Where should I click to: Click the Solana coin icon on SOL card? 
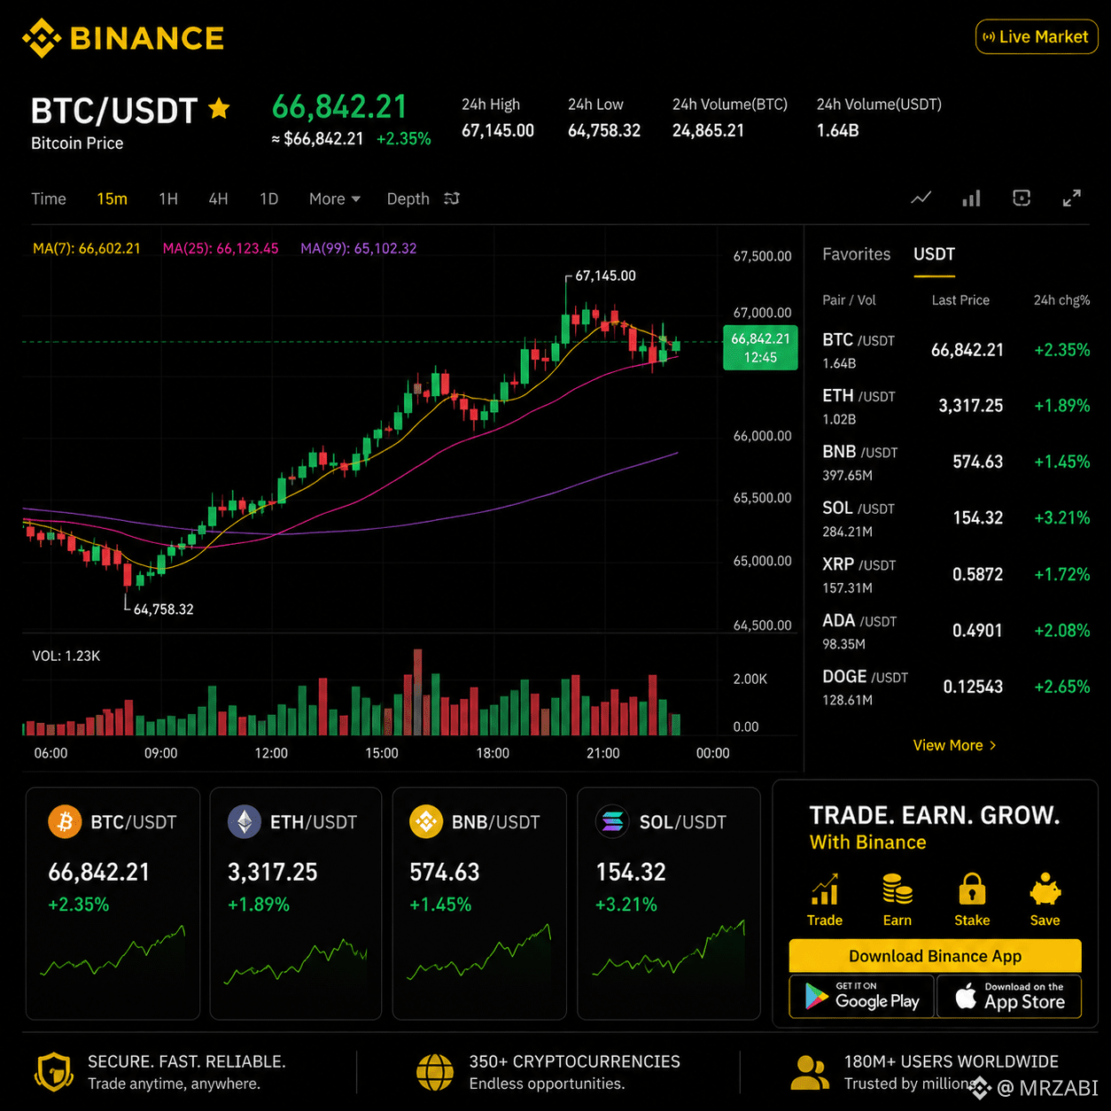click(612, 822)
